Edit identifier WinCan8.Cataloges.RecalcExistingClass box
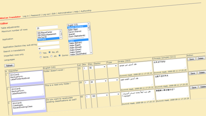This screenshot has width=206, height=116. (29, 106)
